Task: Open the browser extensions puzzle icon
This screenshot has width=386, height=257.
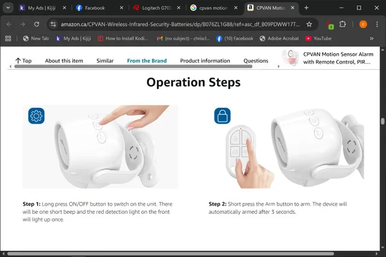Action: point(343,24)
